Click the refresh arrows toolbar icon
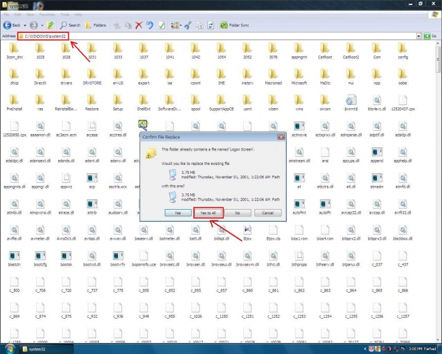This screenshot has height=354, width=442. point(210,25)
